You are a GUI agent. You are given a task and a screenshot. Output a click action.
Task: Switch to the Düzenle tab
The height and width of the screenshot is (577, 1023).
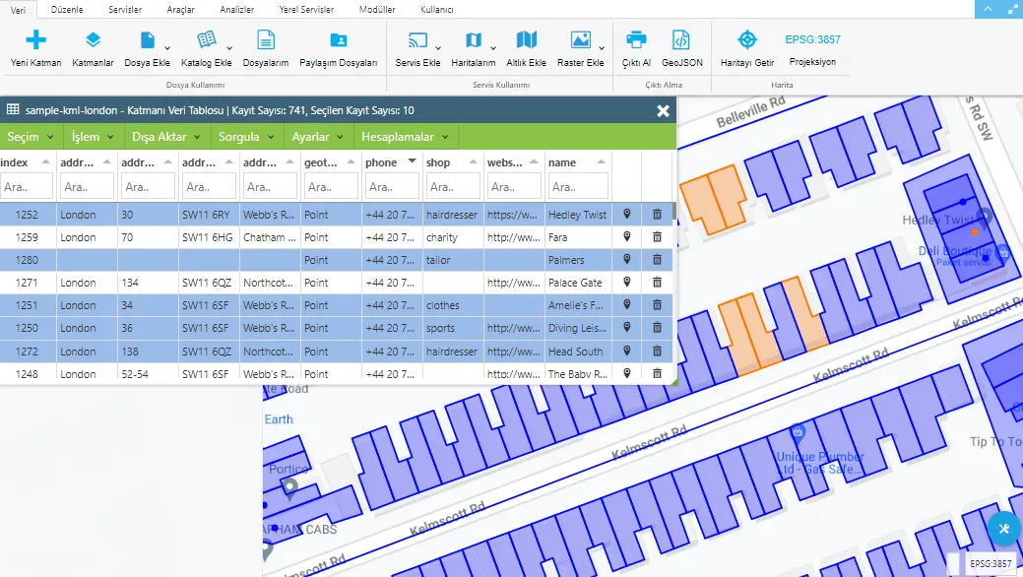pos(67,10)
